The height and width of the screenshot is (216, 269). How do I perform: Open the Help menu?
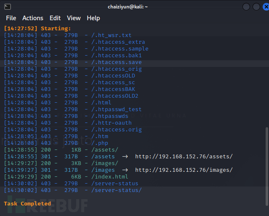pos(93,18)
